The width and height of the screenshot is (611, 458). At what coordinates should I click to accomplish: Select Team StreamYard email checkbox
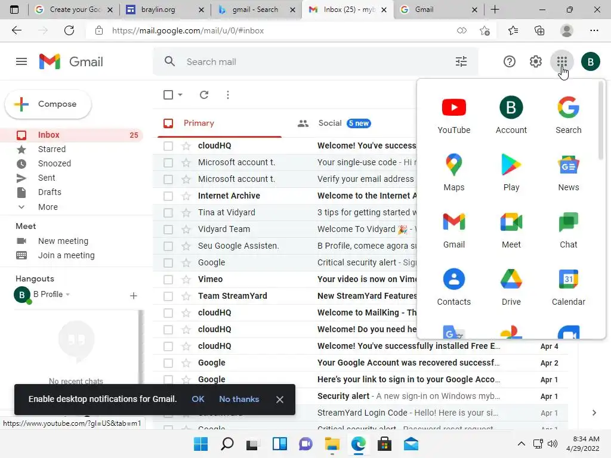pyautogui.click(x=168, y=296)
